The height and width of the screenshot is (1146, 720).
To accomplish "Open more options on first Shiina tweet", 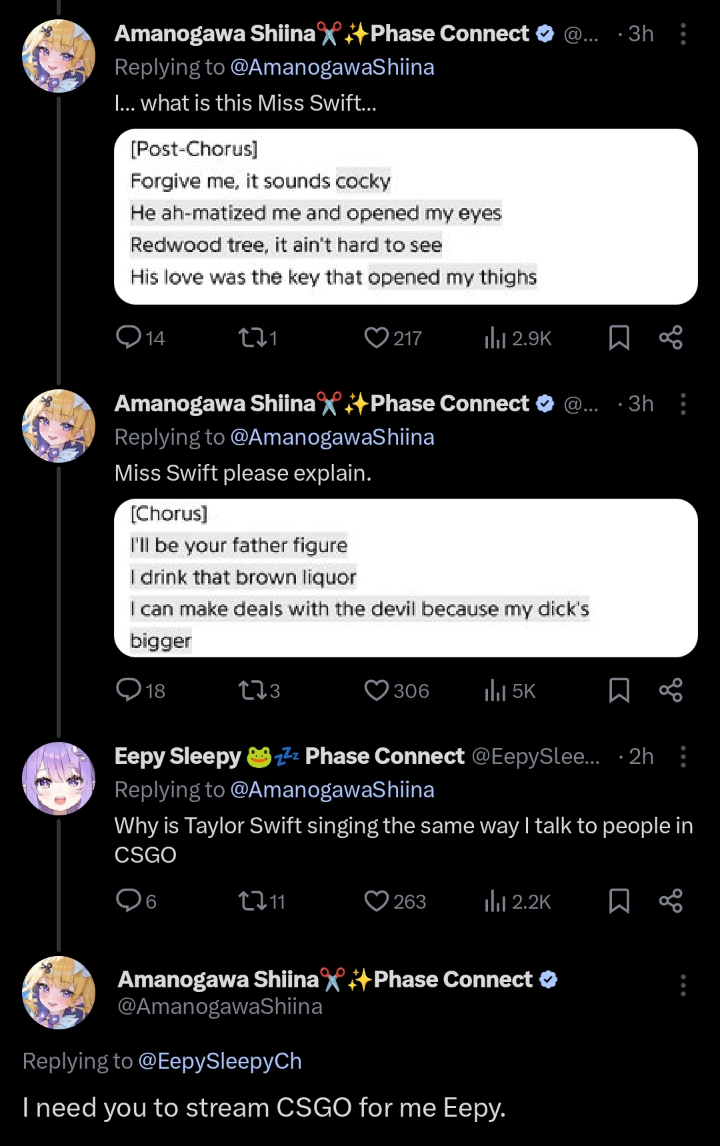I will point(683,34).
